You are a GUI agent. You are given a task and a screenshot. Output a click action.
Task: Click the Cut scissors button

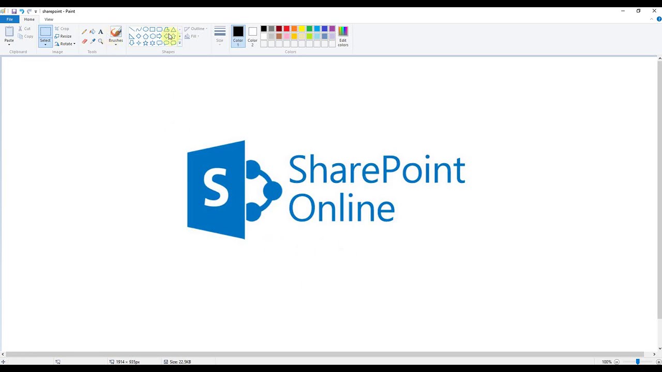coord(24,28)
